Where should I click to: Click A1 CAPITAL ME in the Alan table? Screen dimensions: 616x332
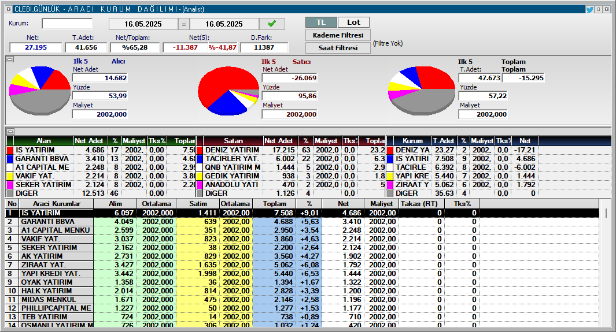(x=42, y=167)
